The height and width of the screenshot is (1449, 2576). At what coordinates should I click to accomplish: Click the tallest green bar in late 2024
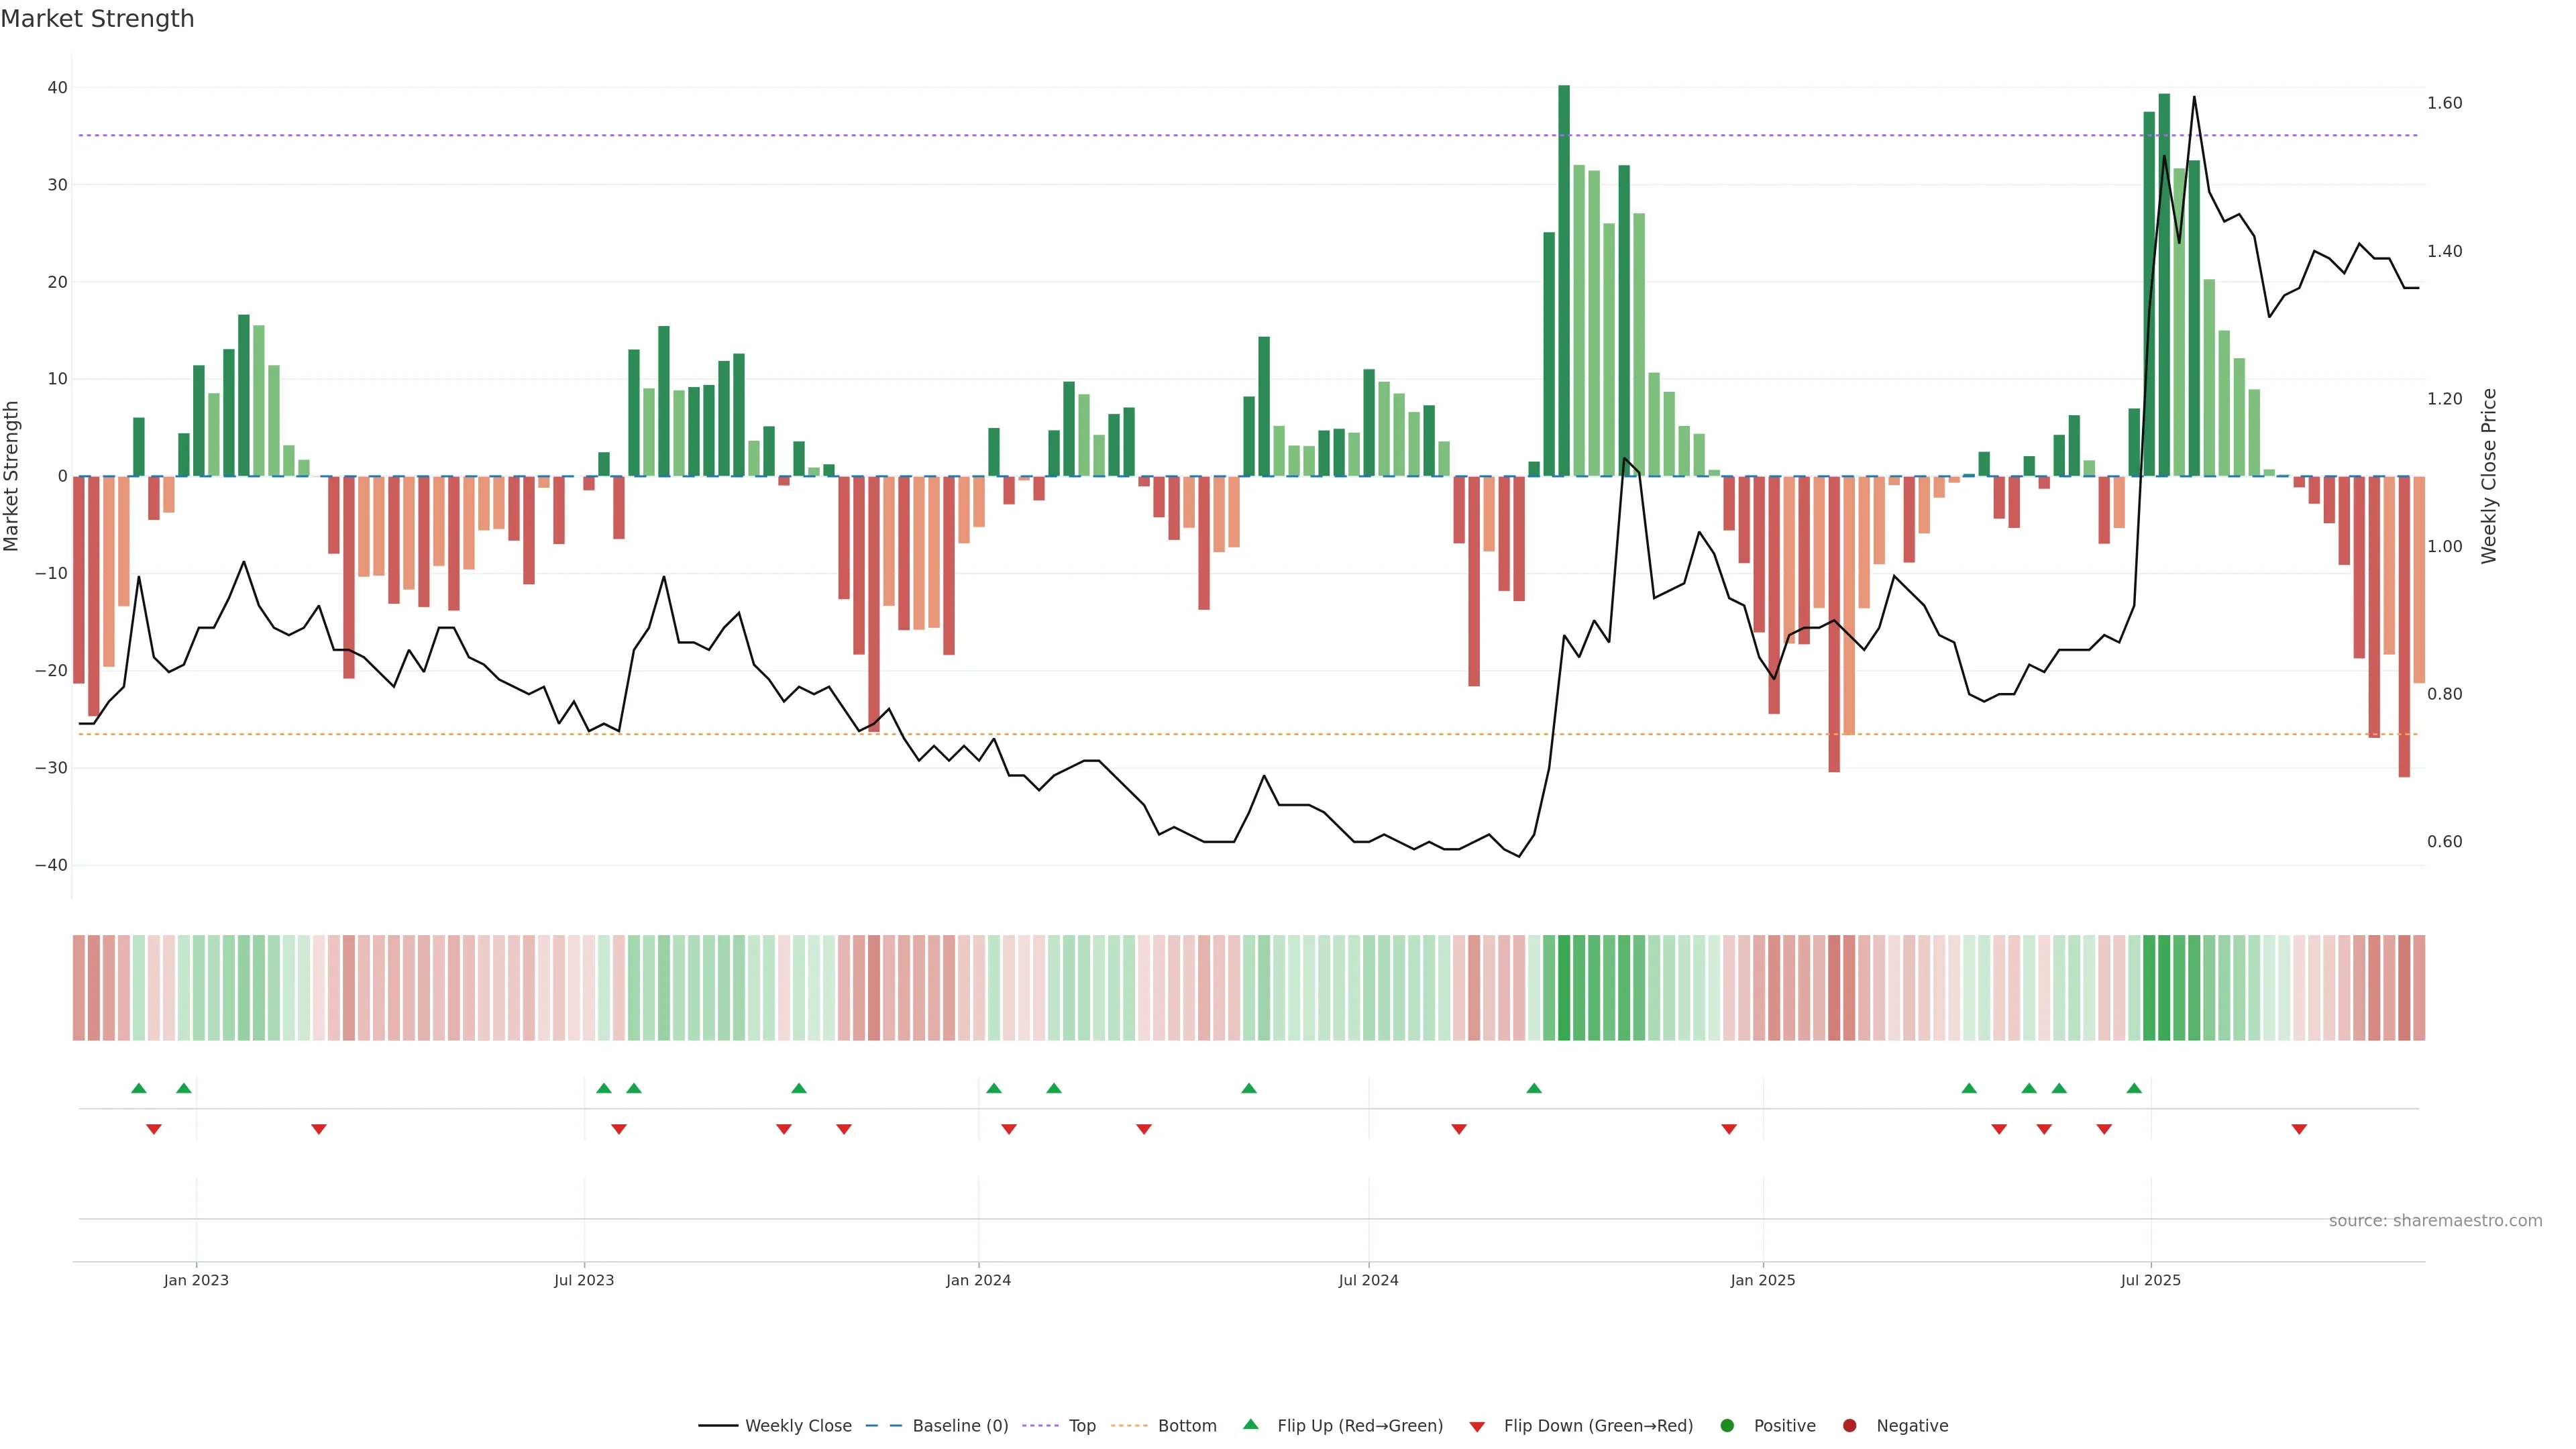[1564, 280]
